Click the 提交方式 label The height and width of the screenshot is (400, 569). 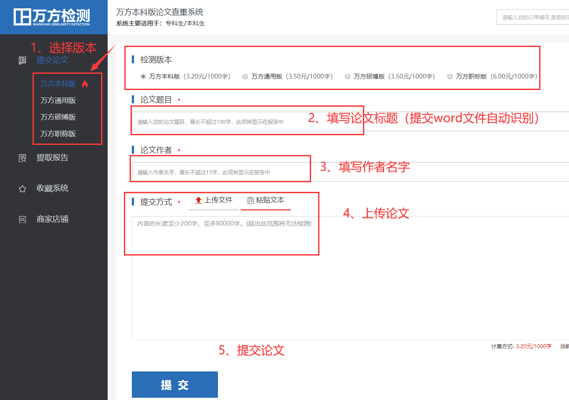coord(156,202)
